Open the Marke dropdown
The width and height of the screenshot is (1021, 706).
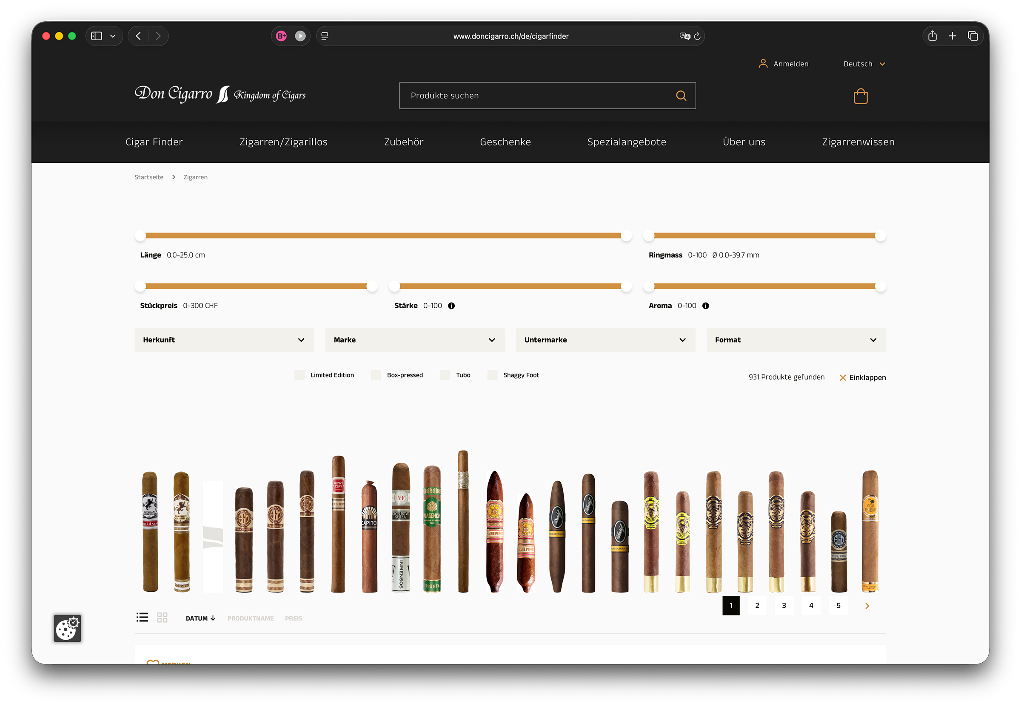coord(415,340)
